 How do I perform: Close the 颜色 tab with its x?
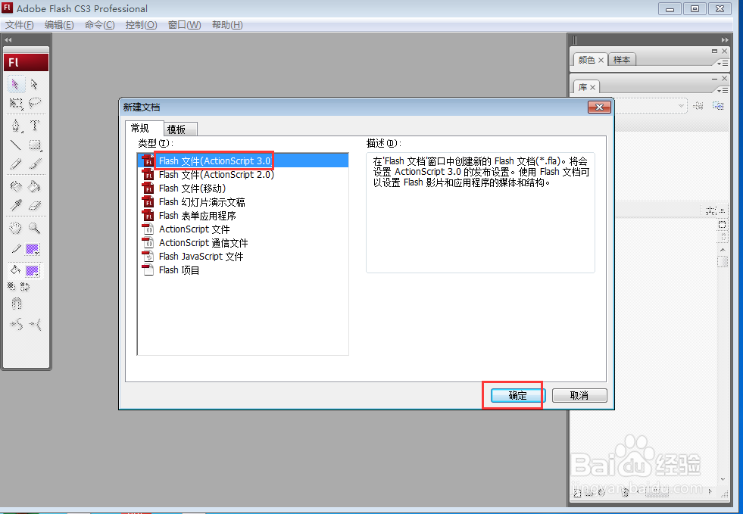click(x=601, y=60)
